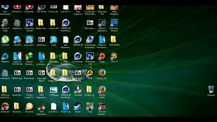Launch Internet Download Manager shortcut
217x122 pixels.
[x=29, y=56]
